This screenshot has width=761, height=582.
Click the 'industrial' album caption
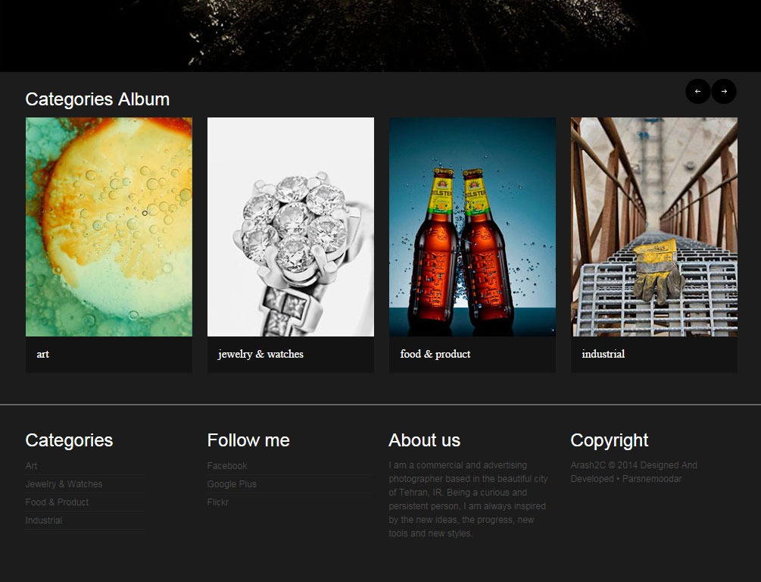pos(603,354)
